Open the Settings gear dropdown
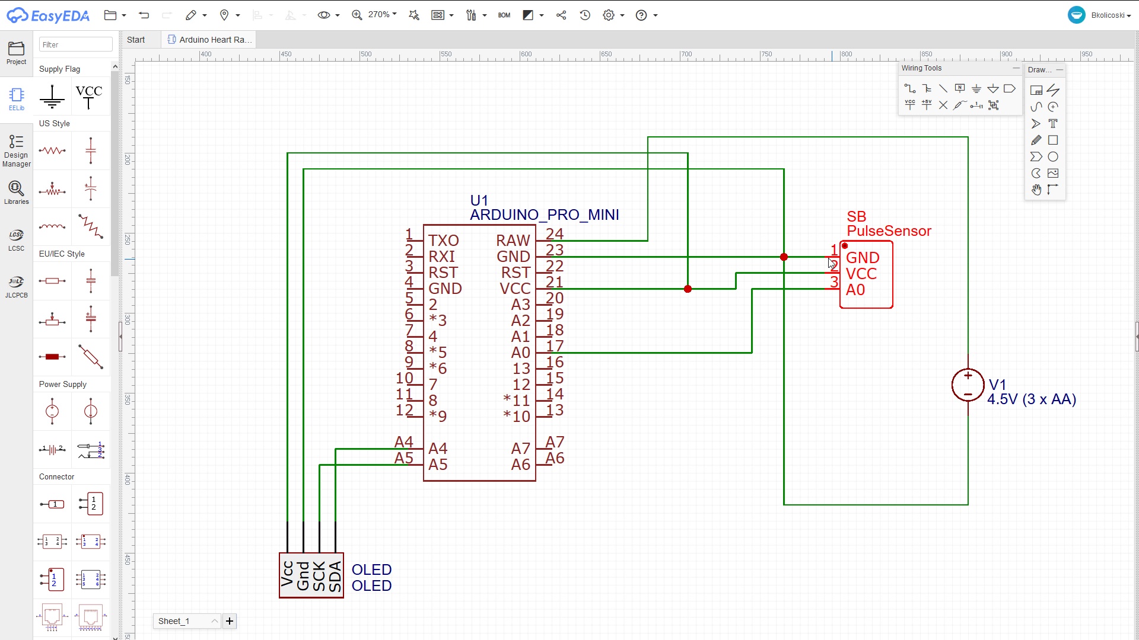The width and height of the screenshot is (1139, 640). click(x=613, y=15)
